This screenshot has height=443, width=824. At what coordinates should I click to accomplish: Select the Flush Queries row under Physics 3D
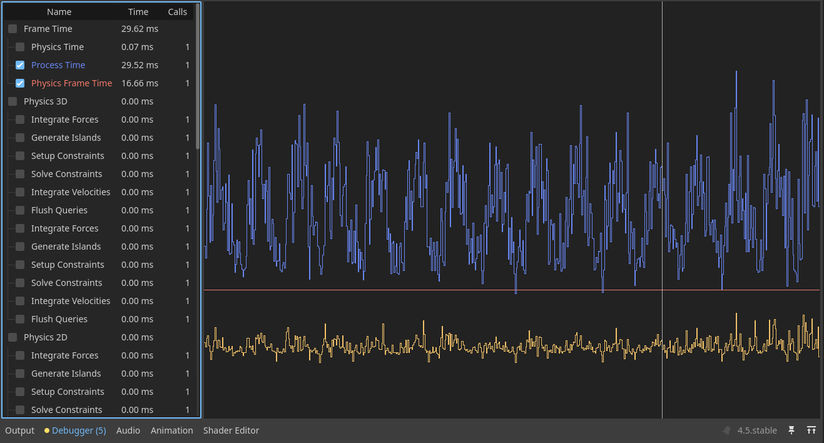tap(59, 210)
